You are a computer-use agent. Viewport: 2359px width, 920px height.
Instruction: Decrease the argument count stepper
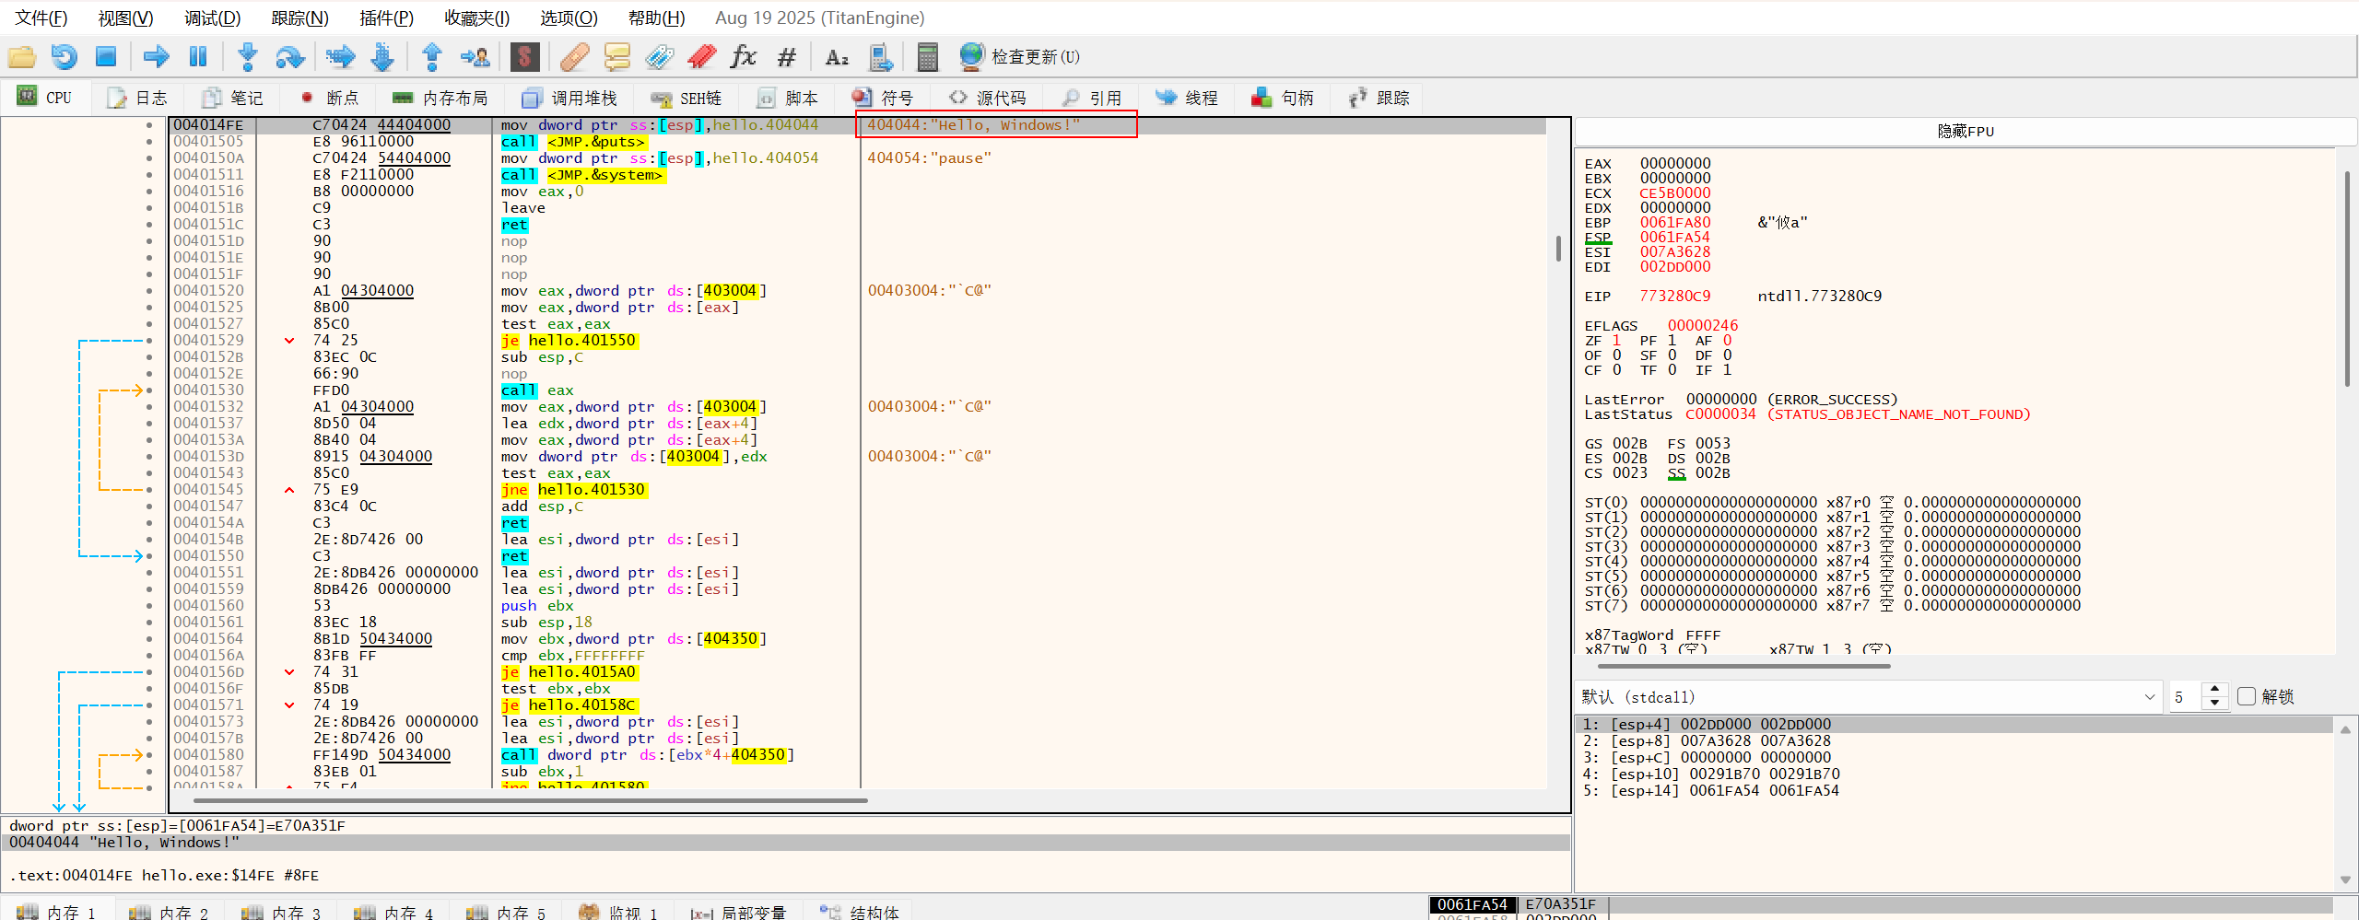pyautogui.click(x=2215, y=704)
